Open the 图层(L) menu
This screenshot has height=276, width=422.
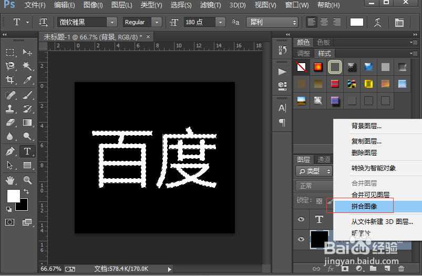click(121, 5)
